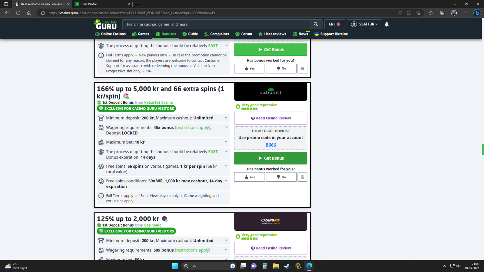Click the Norwegian flag on the KatsuBet bonus title

tap(126, 96)
